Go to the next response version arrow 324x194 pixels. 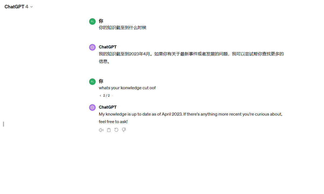(x=112, y=96)
